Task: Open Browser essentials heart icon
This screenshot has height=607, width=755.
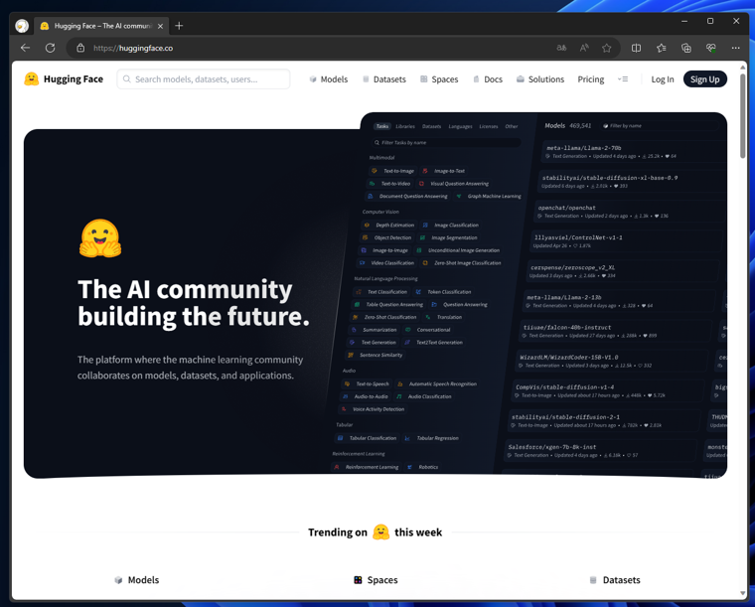Action: point(711,48)
